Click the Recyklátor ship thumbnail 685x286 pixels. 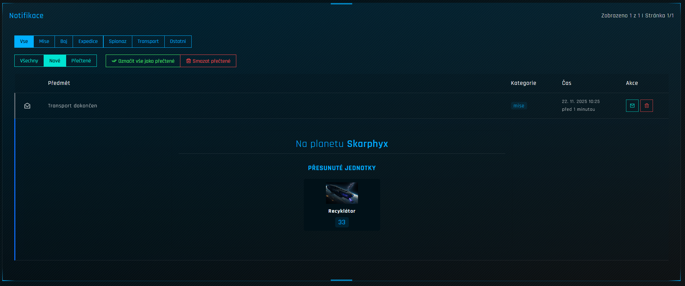click(x=342, y=193)
